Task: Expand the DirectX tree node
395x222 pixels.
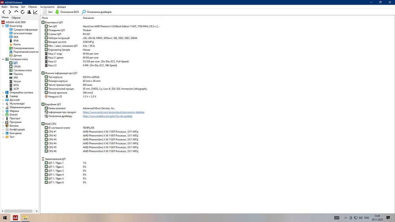Action: 3,115
